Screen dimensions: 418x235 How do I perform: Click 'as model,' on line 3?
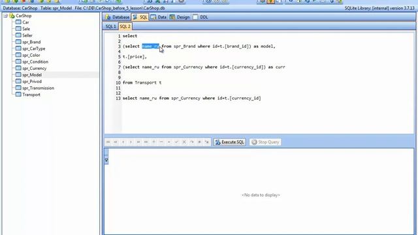264,46
